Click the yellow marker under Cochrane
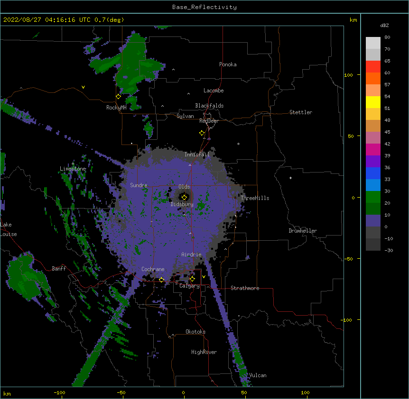409x399 pixels. [161, 280]
